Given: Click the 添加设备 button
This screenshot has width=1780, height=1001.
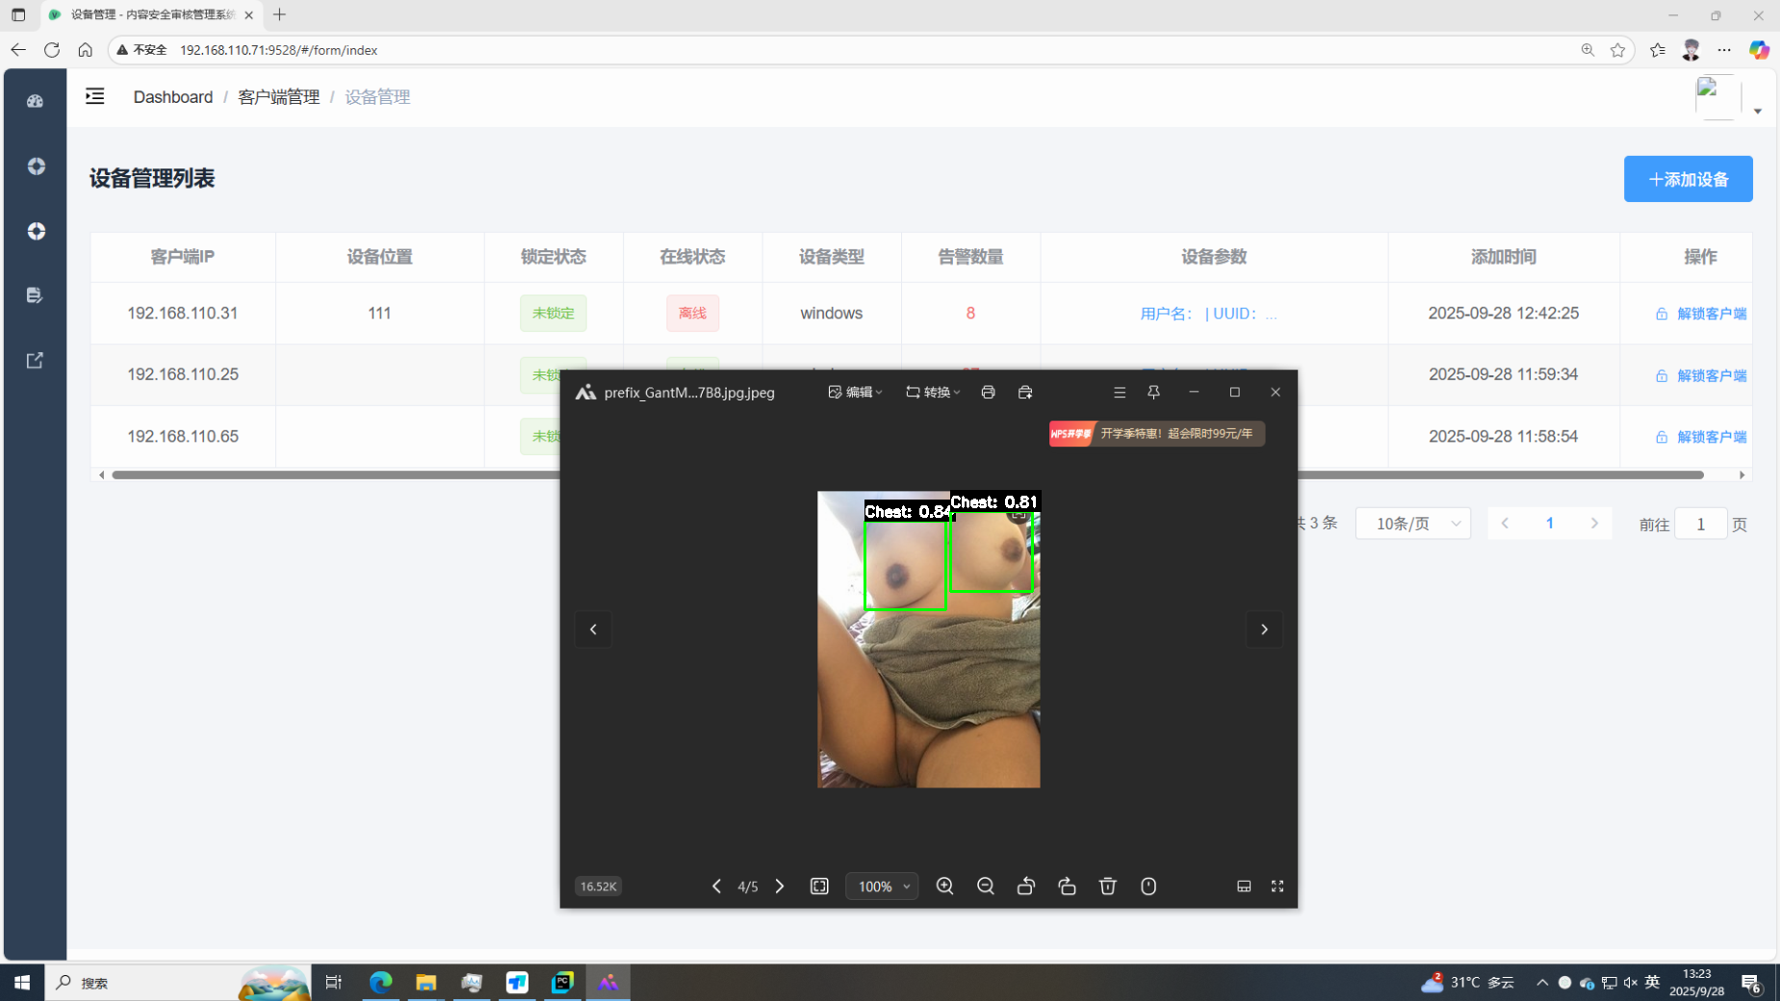Looking at the screenshot, I should [x=1688, y=179].
